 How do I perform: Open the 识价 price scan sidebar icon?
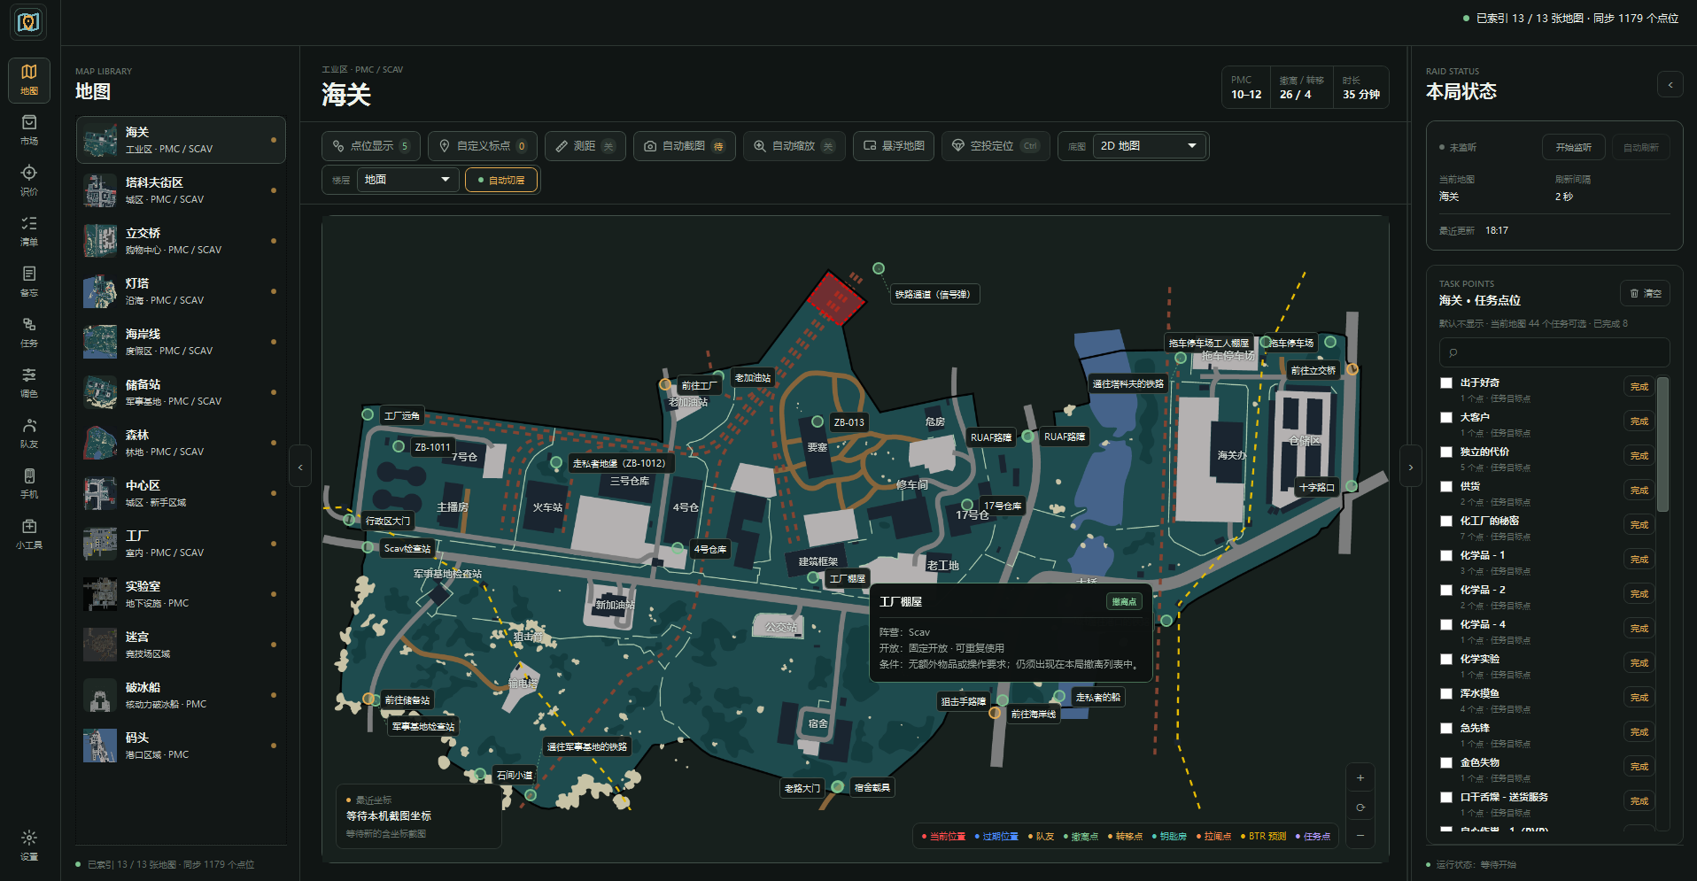[29, 180]
